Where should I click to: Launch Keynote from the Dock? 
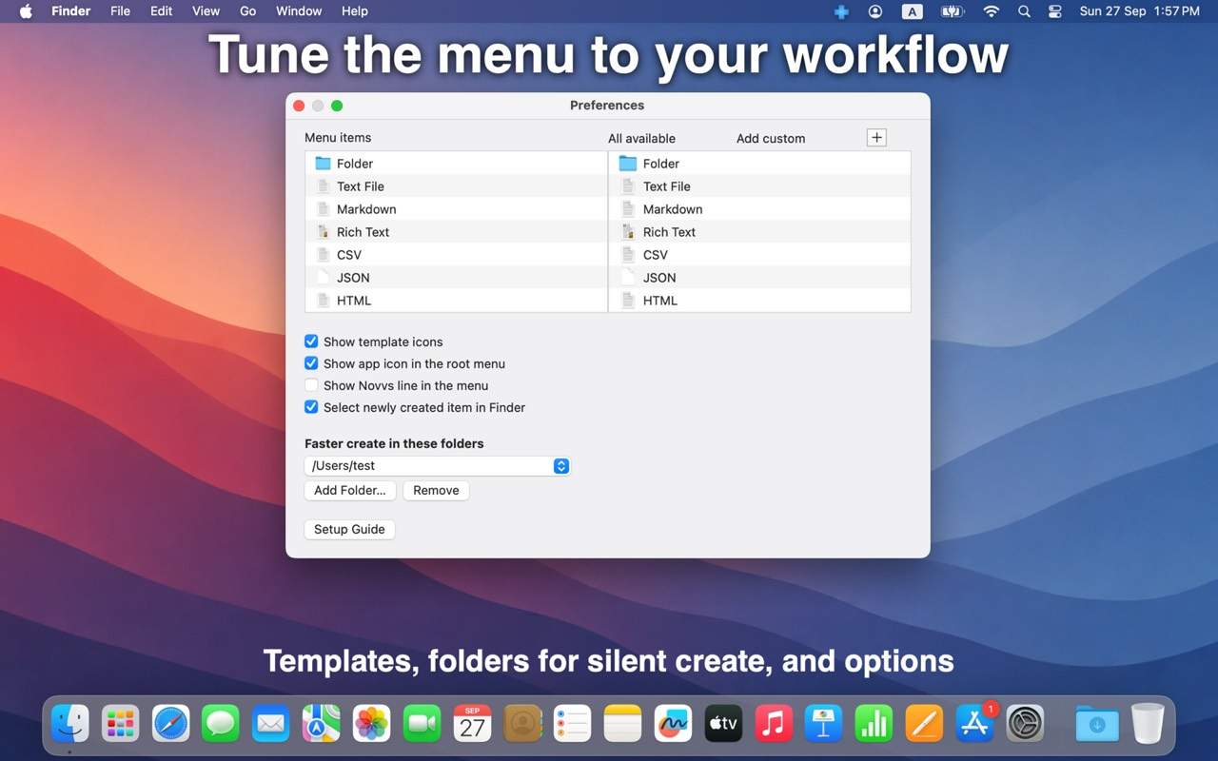824,724
